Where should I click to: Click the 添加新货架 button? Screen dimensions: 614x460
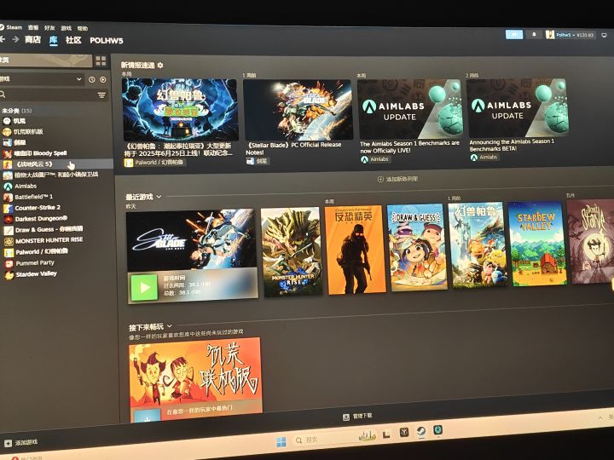(x=397, y=179)
